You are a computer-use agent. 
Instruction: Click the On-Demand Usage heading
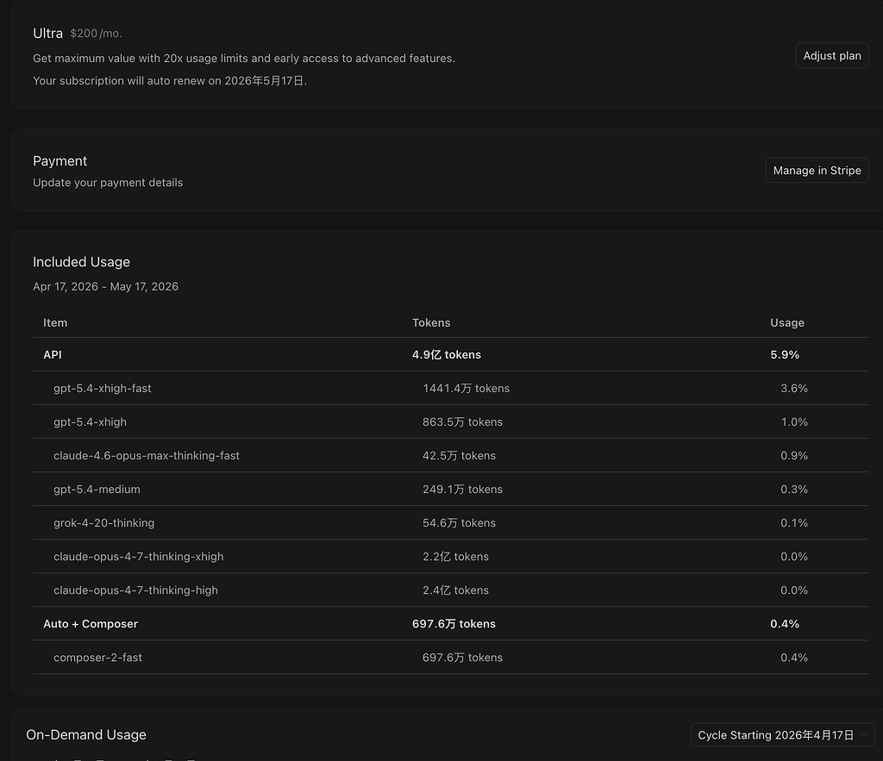coord(86,734)
